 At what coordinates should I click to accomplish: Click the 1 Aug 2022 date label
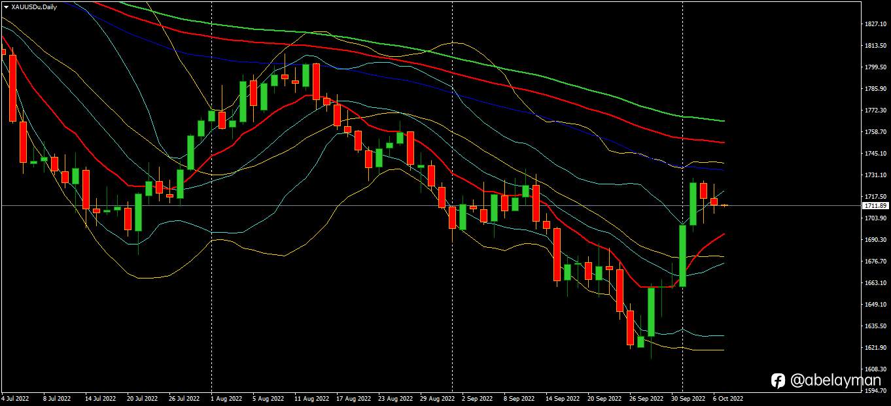point(226,398)
